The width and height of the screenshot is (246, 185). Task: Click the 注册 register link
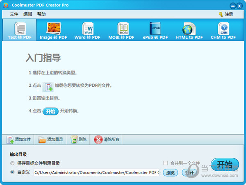[229, 14]
